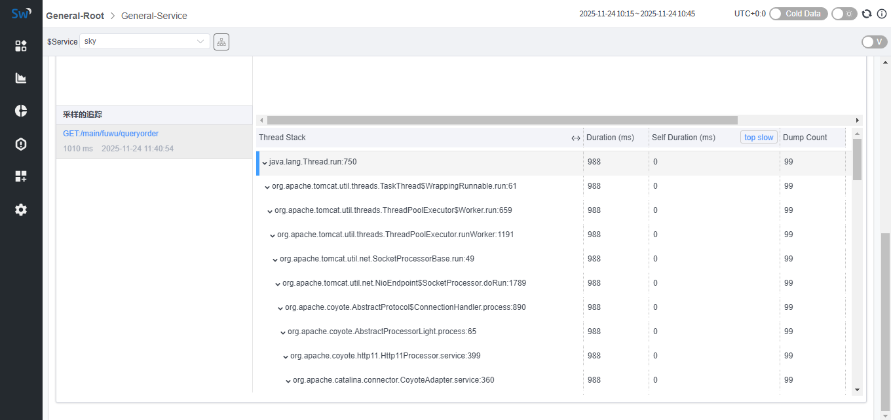Toggle the Cold Data switch
Screen dimensions: 891x420
click(x=798, y=14)
